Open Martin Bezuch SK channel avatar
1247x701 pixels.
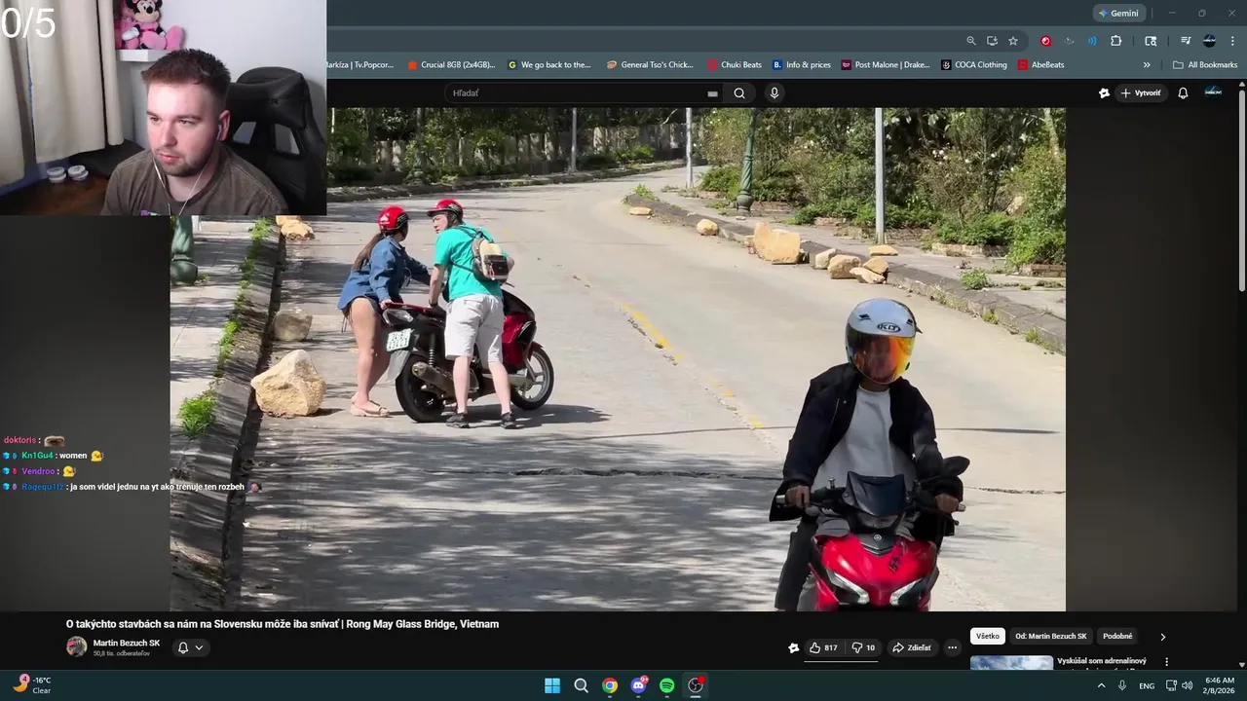coord(76,646)
